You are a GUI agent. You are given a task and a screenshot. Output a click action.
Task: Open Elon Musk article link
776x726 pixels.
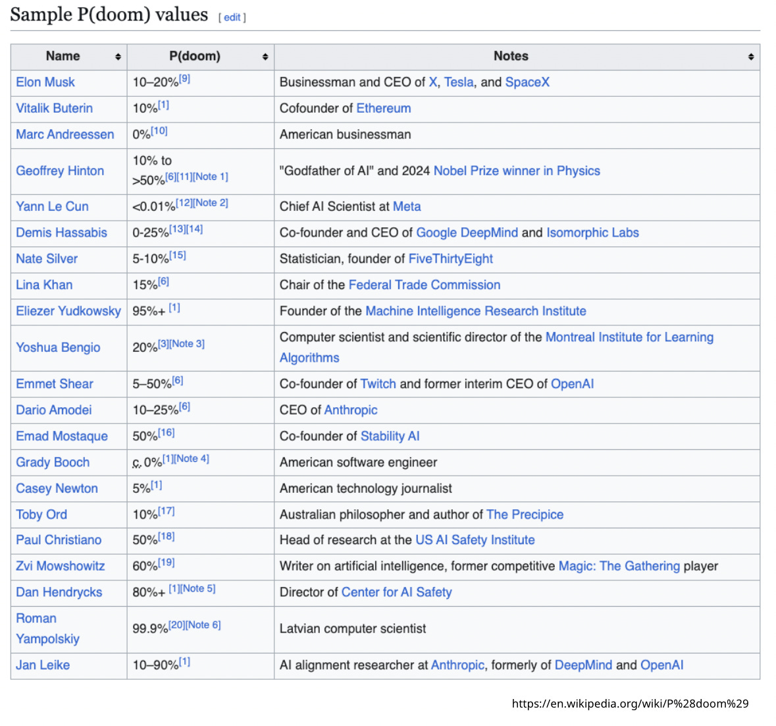45,82
